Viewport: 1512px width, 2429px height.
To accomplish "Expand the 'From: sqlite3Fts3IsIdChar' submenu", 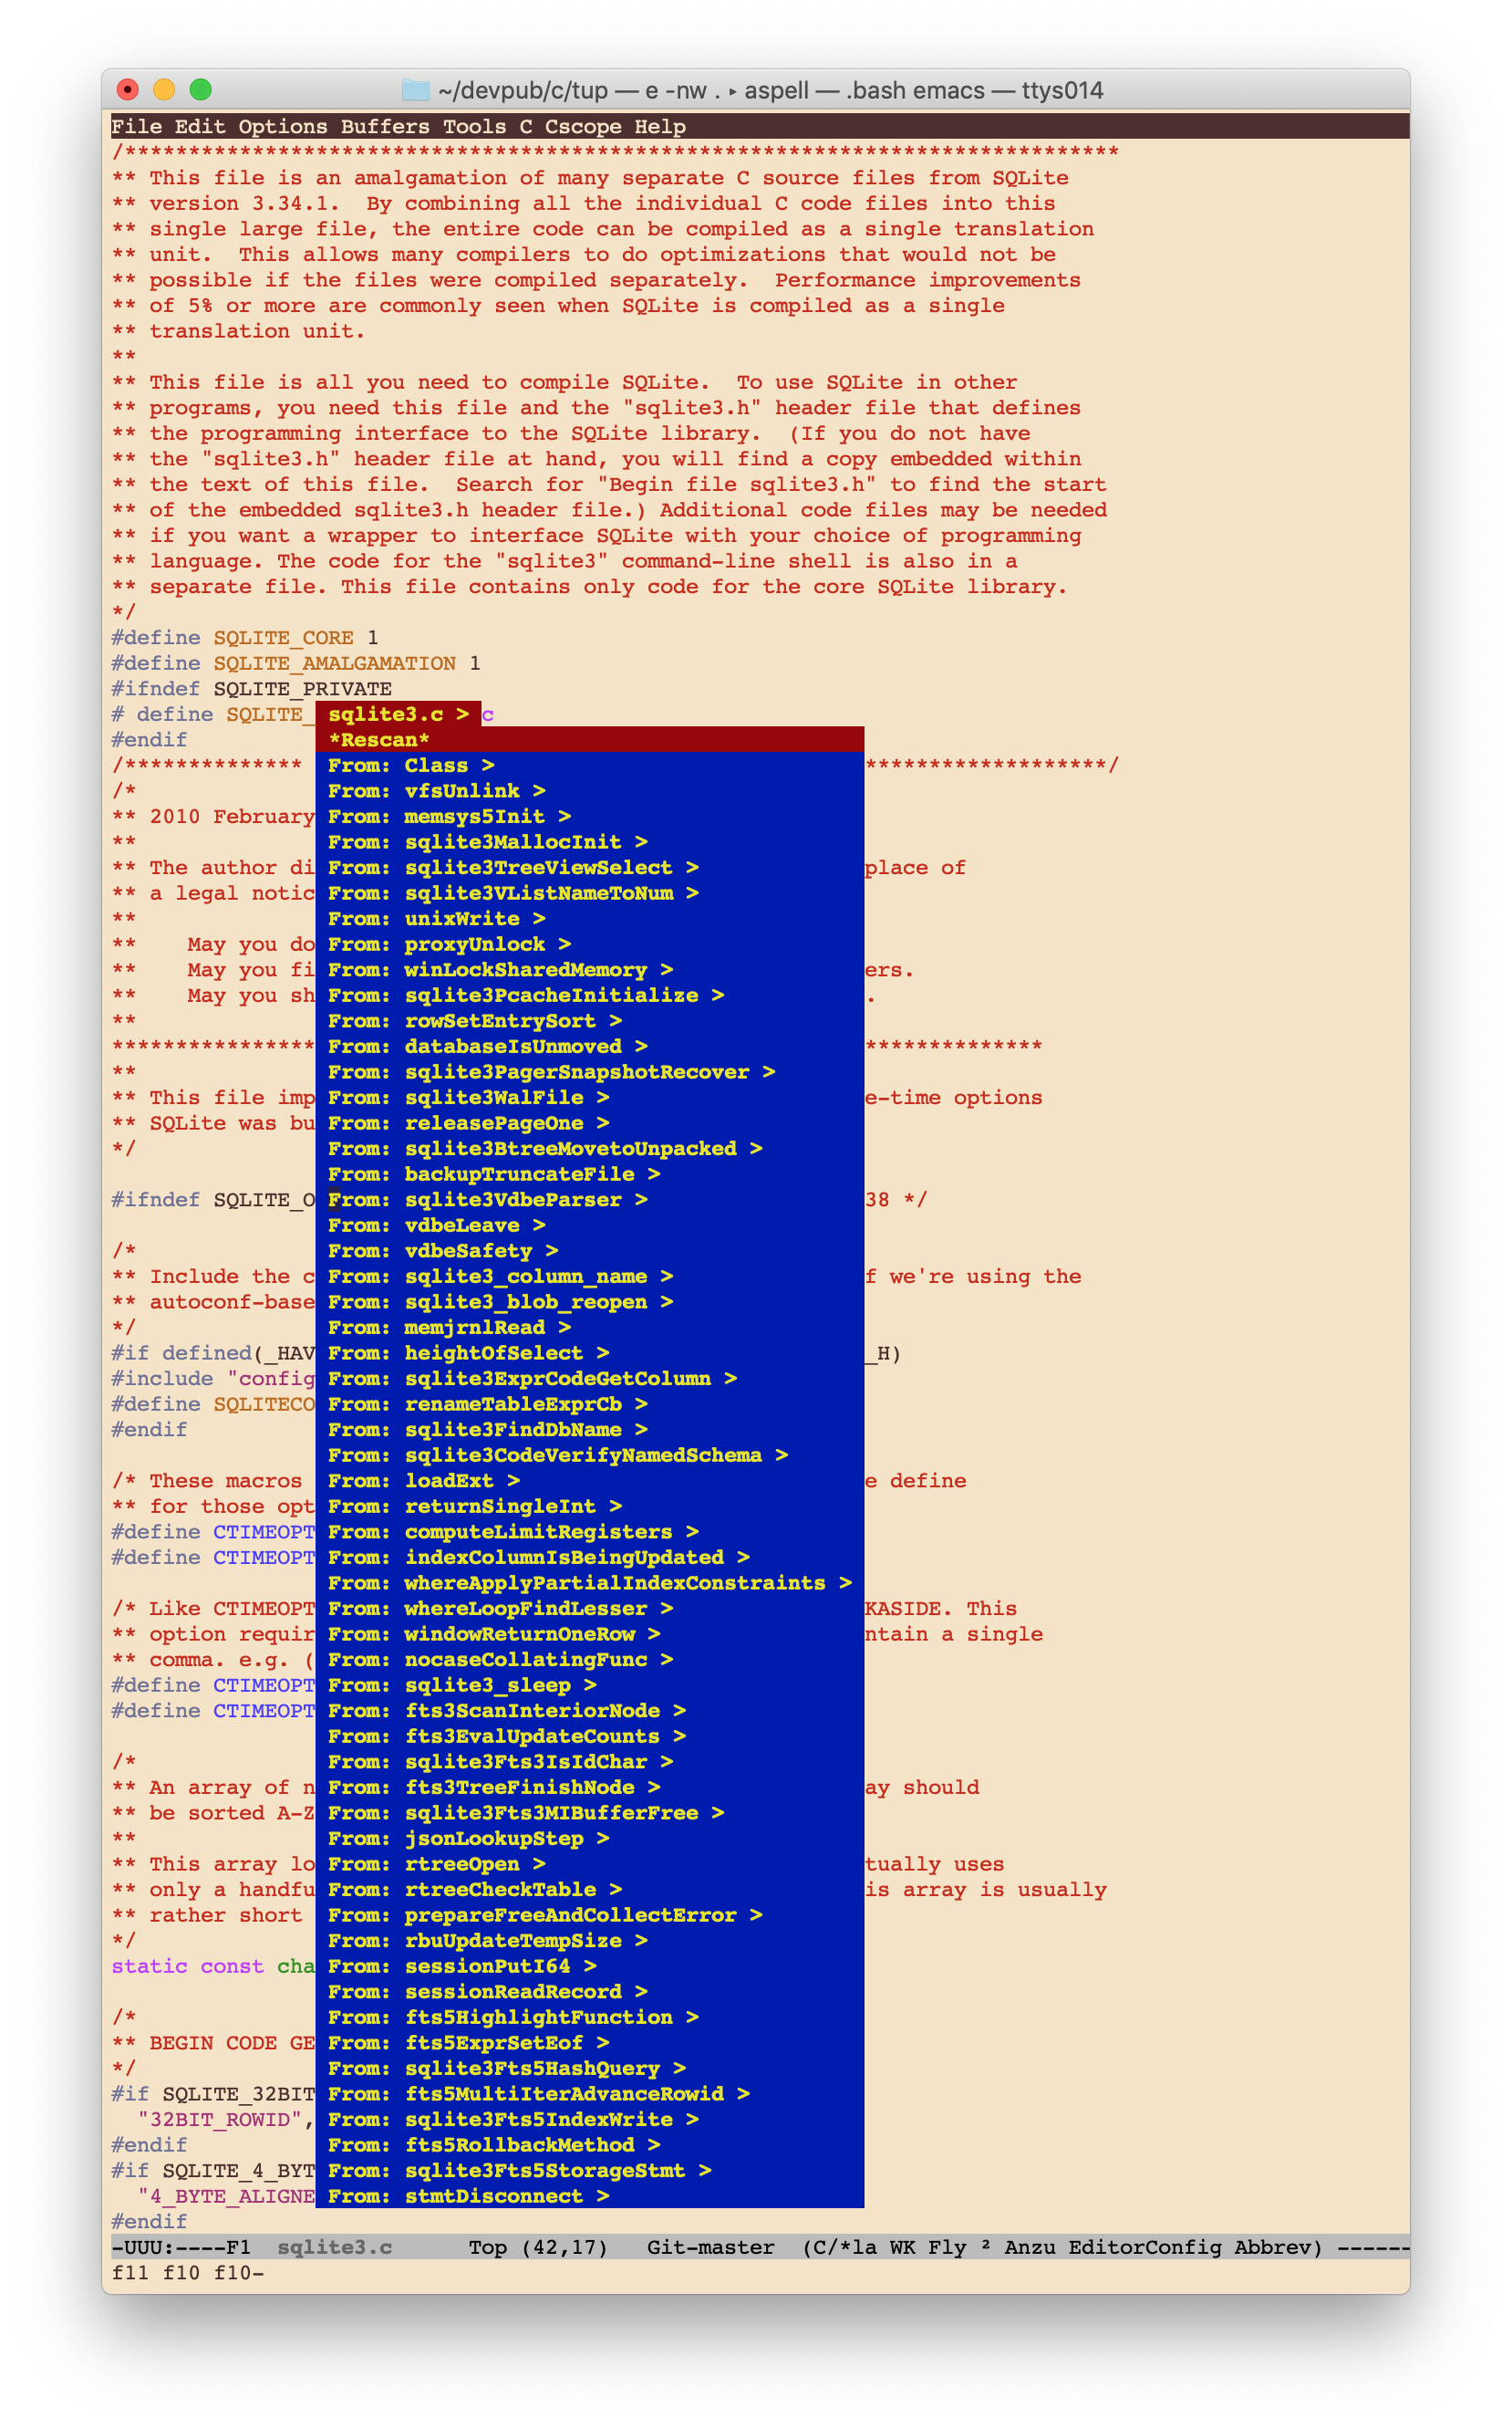I will pyautogui.click(x=590, y=1762).
